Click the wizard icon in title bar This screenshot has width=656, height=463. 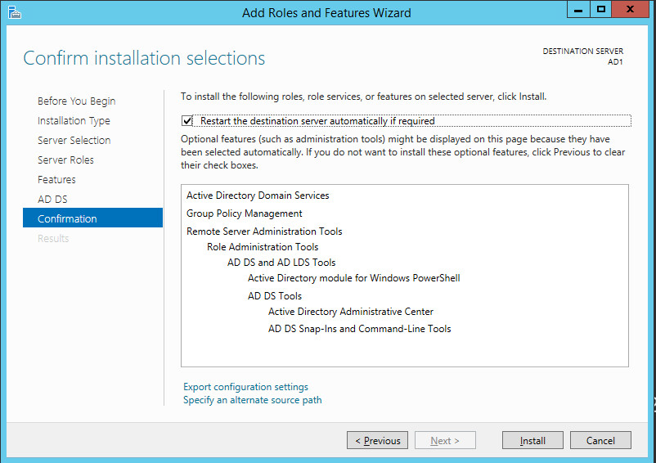tap(14, 12)
